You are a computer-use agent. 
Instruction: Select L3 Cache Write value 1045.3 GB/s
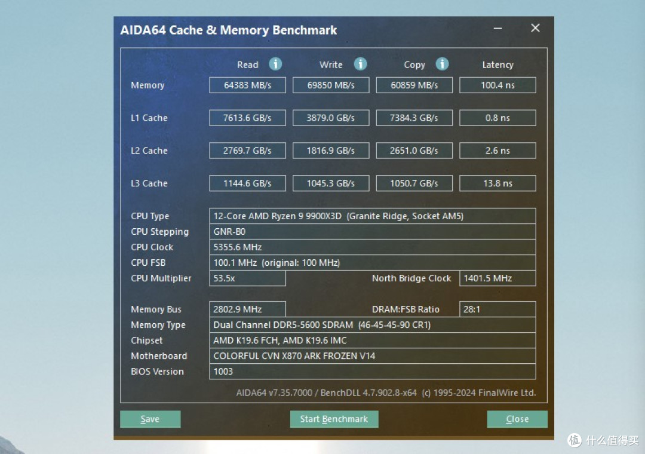(x=331, y=183)
